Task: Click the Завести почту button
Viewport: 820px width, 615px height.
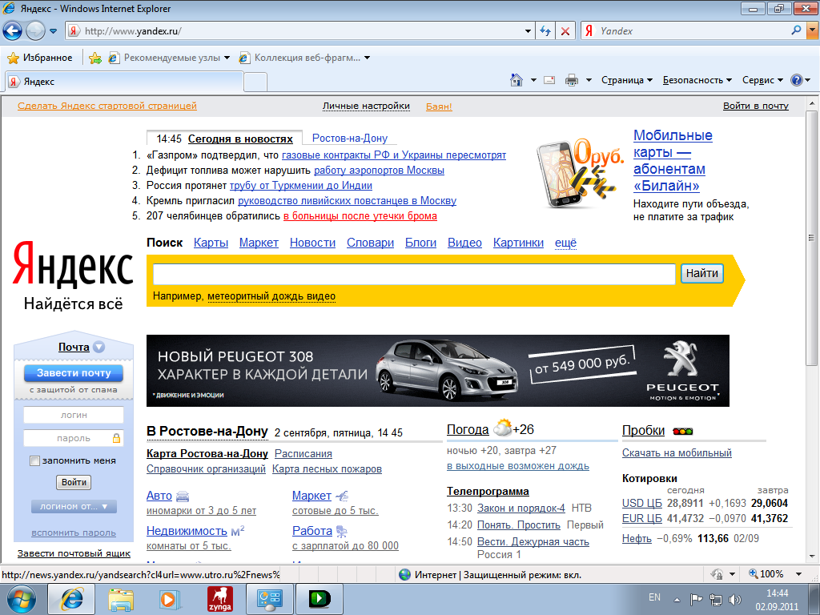Action: tap(74, 373)
